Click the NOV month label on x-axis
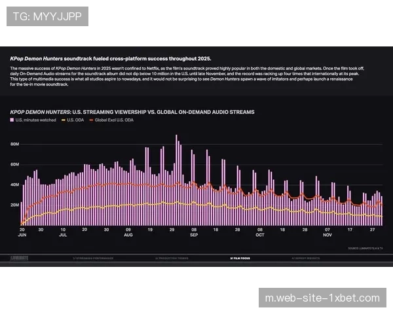Image resolution: width=393 pixels, height=314 pixels. point(327,235)
